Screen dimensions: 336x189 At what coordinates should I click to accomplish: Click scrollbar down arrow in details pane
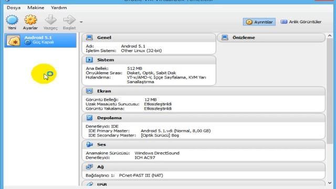coord(330,183)
